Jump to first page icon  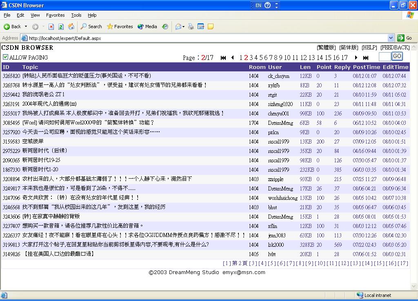[x=223, y=58]
